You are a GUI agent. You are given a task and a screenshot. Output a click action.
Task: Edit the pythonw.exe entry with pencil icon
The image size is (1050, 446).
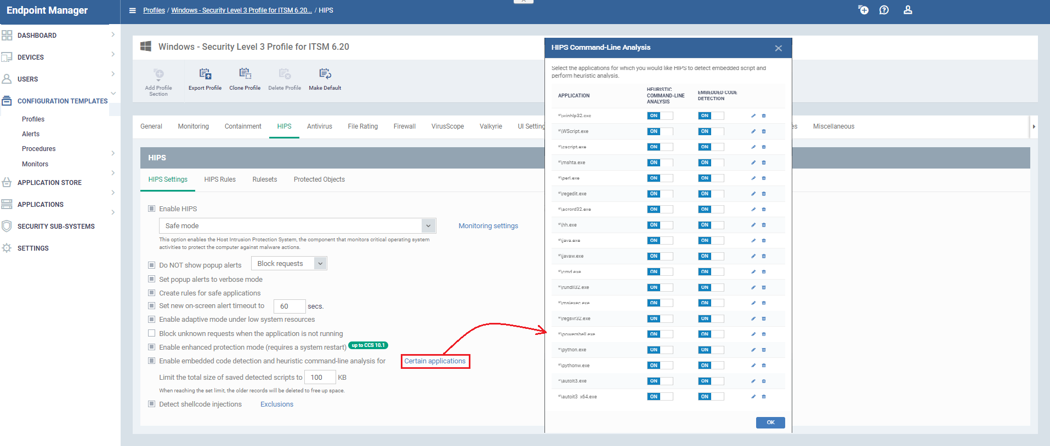[753, 366]
